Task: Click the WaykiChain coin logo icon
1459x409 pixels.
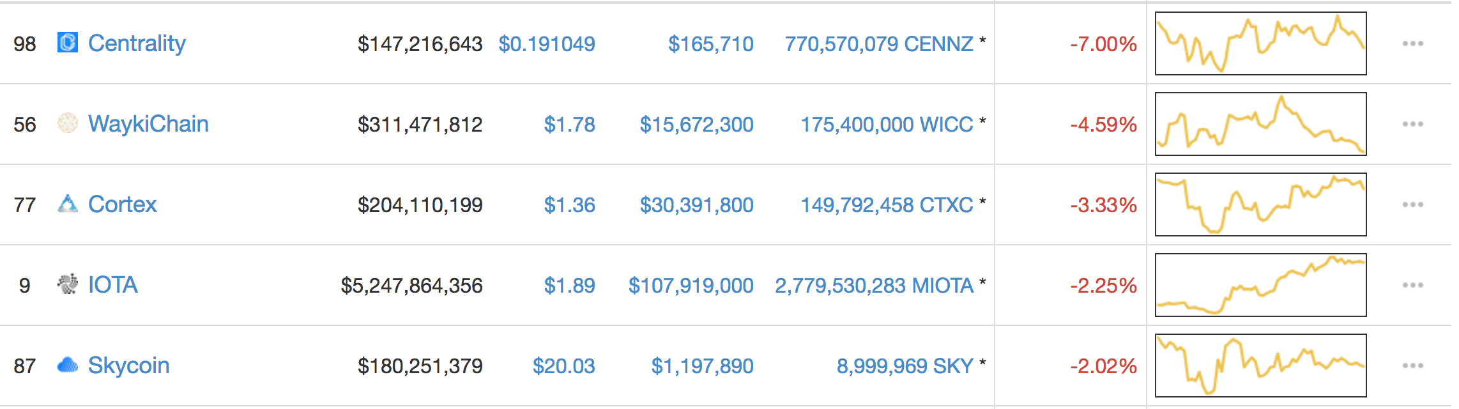Action: pyautogui.click(x=68, y=123)
